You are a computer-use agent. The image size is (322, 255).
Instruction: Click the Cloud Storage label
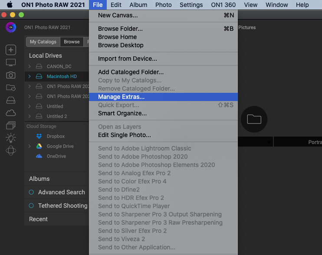(x=41, y=126)
